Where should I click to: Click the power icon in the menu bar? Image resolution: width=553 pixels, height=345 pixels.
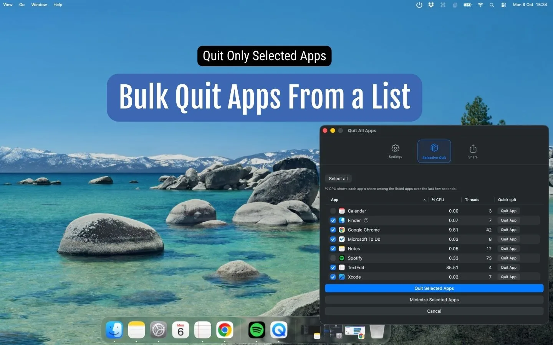[419, 5]
